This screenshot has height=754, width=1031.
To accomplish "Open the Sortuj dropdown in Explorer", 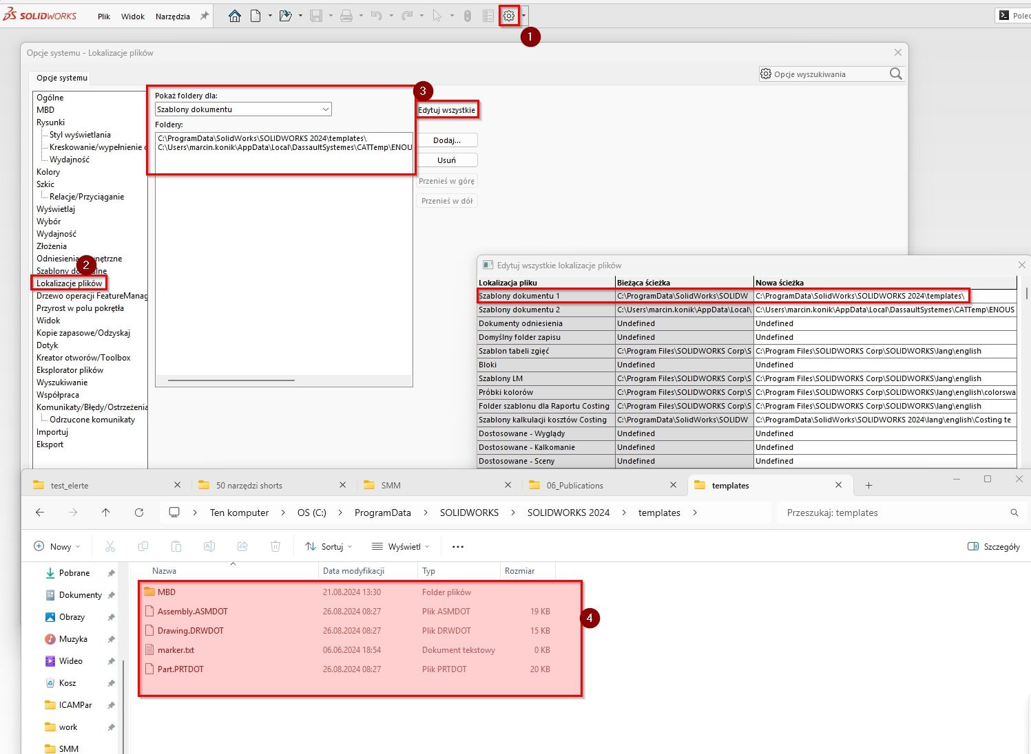I will tap(329, 546).
